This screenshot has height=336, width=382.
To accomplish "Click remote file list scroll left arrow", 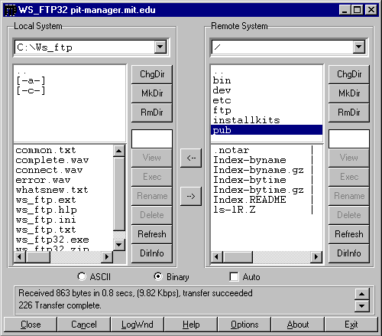I will pos(217,256).
